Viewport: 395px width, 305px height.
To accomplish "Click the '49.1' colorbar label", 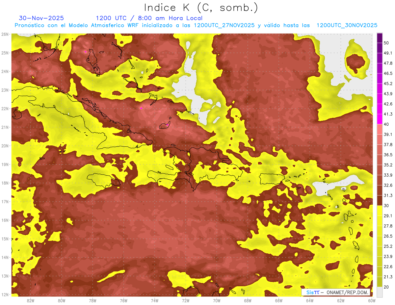I will 387,53.
